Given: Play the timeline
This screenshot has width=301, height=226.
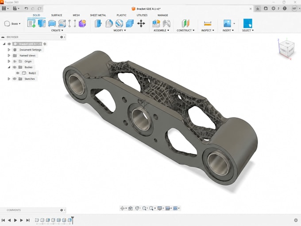Looking at the screenshot, I should pyautogui.click(x=15, y=220).
